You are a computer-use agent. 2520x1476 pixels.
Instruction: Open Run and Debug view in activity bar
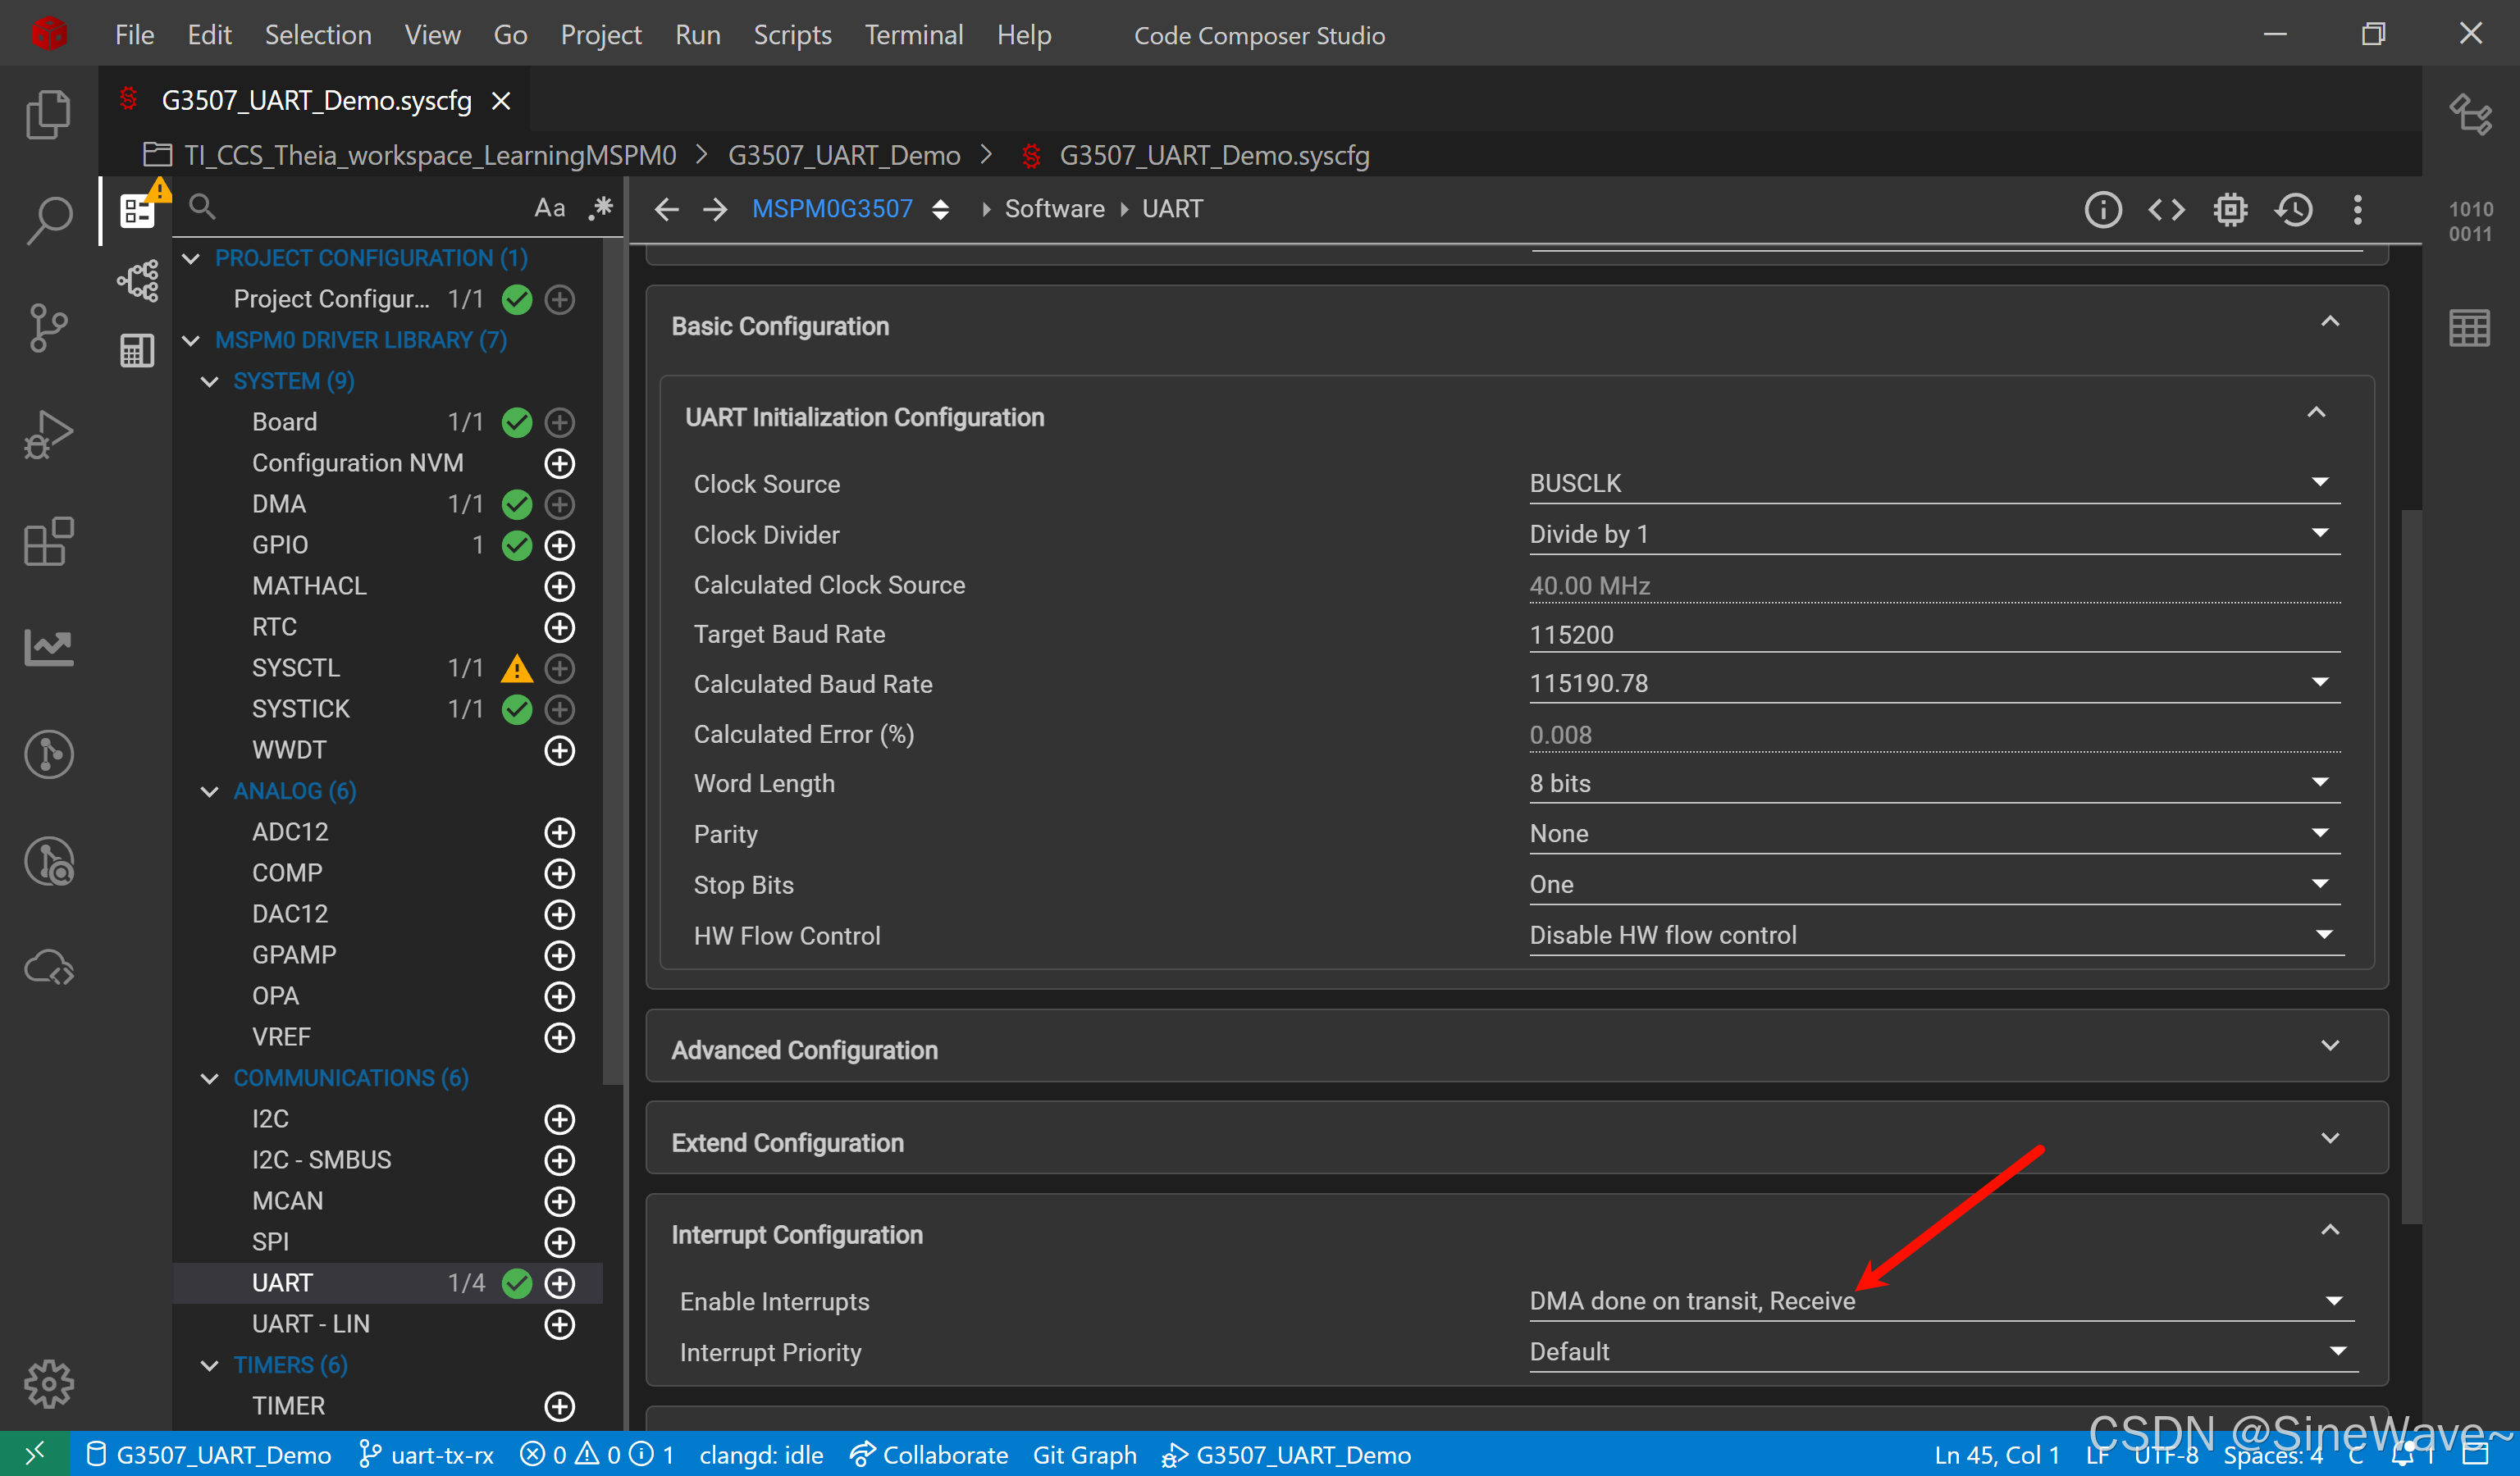coord(48,435)
